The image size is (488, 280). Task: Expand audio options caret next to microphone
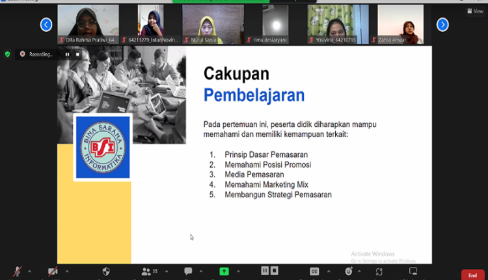click(29, 272)
